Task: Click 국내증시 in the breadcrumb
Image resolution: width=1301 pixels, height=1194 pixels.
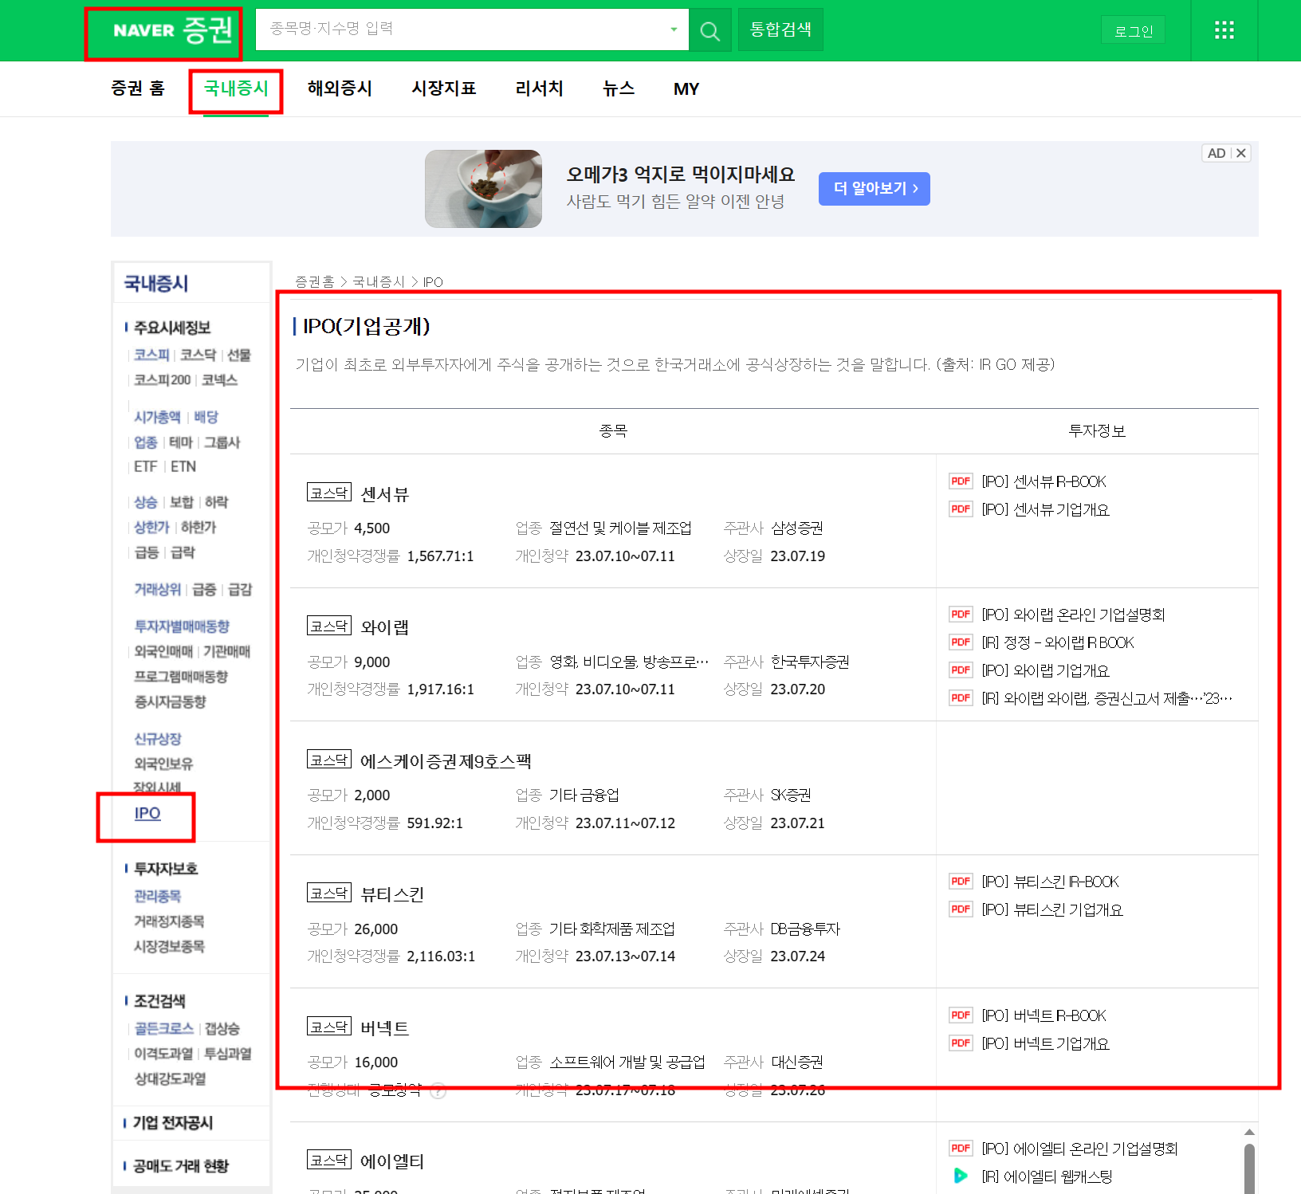Action: [x=379, y=281]
